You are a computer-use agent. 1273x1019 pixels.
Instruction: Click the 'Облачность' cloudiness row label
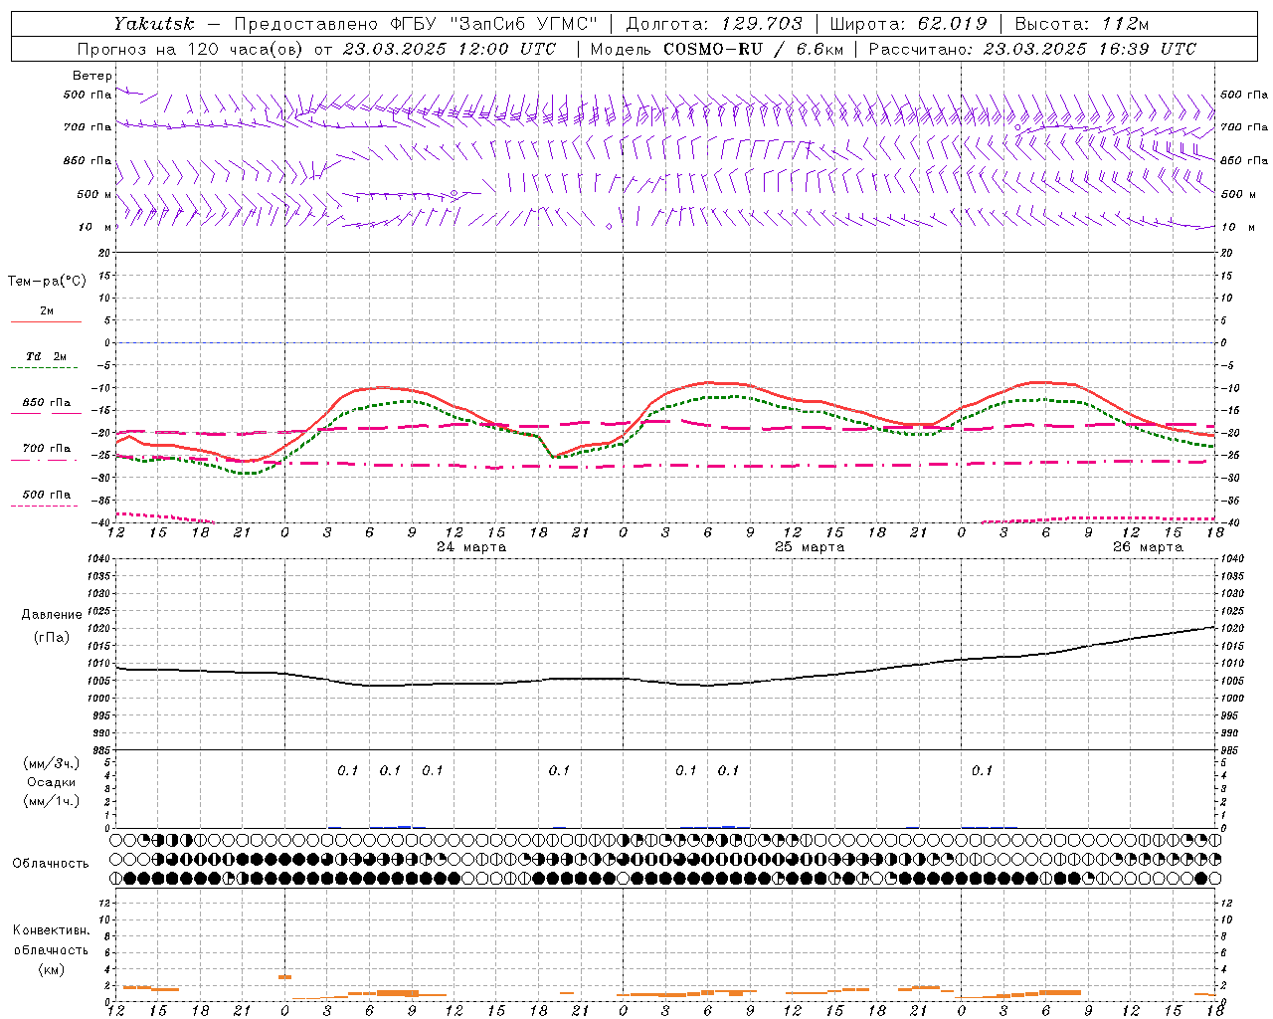pyautogui.click(x=51, y=863)
